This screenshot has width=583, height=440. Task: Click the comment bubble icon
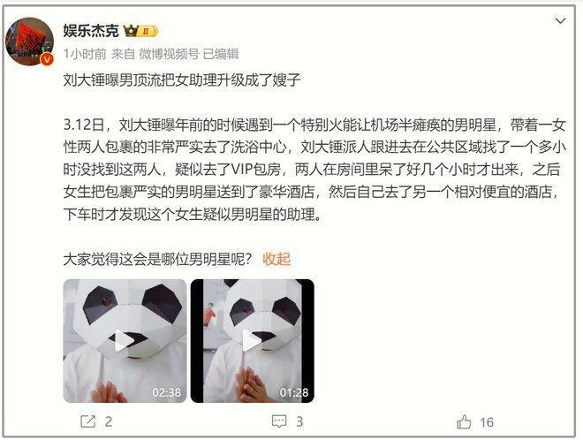(279, 421)
